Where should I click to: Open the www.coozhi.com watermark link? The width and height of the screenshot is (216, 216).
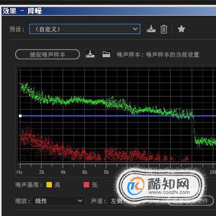tap(169, 192)
